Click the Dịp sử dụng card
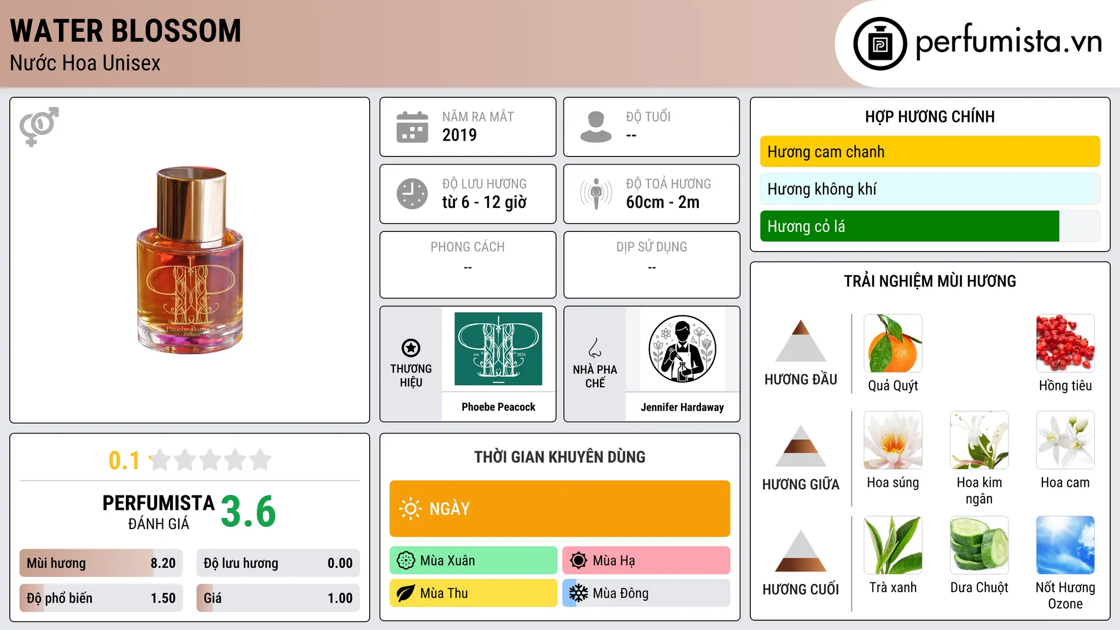 pos(651,265)
